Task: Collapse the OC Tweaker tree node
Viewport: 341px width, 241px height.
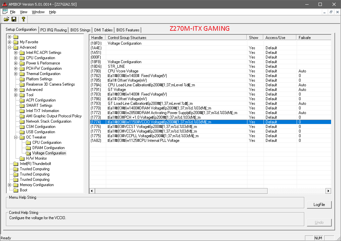Action: (x=16, y=137)
